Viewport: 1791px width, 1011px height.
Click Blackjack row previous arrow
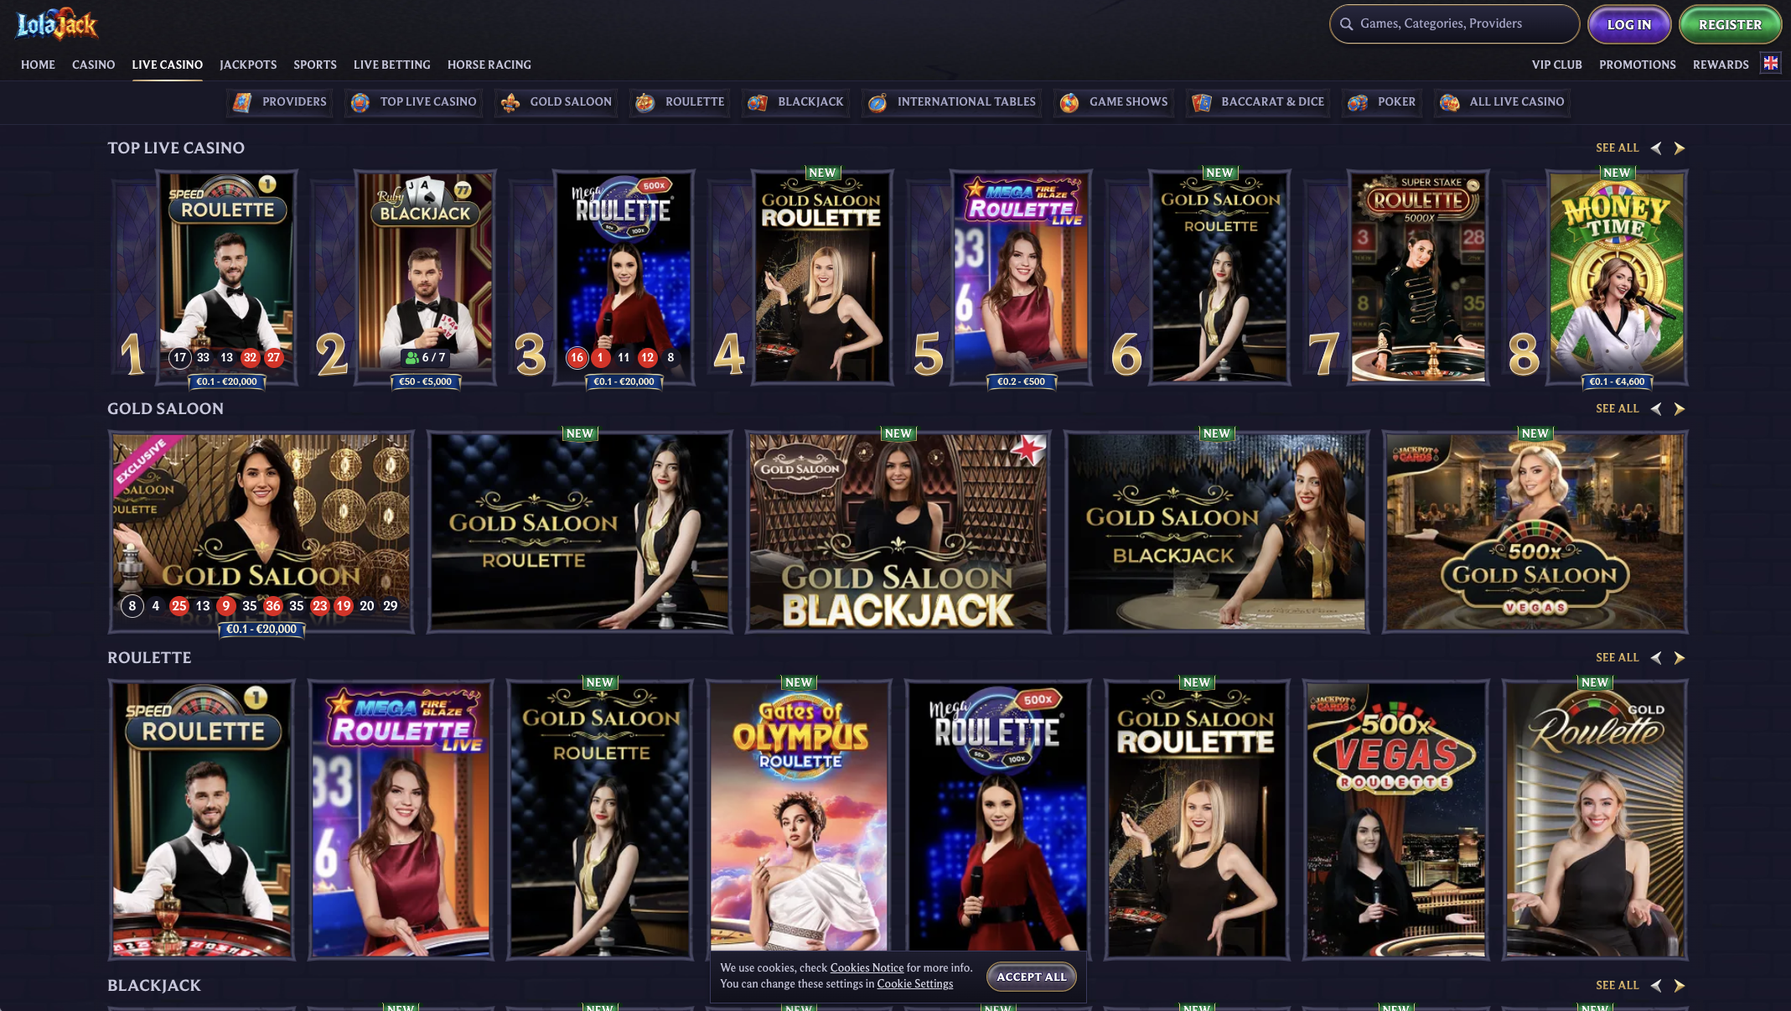(x=1656, y=986)
